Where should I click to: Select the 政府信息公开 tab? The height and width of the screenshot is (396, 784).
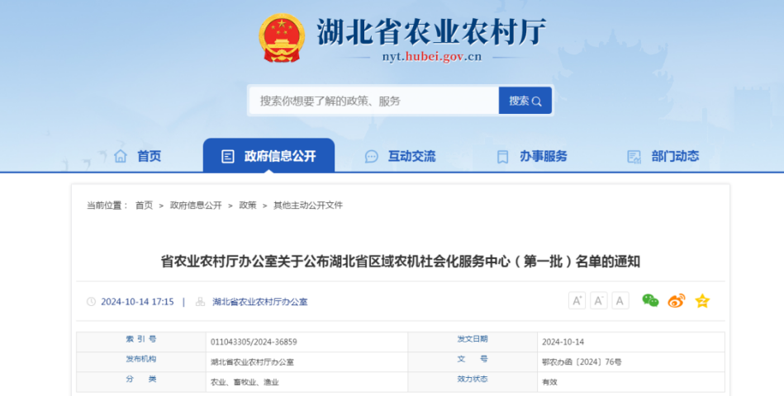(x=268, y=156)
